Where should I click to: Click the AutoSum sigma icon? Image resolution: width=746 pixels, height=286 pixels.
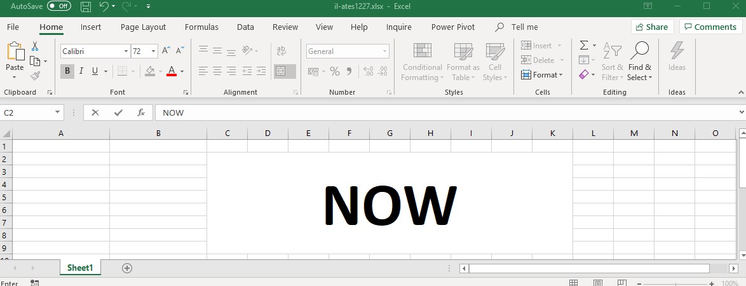583,46
